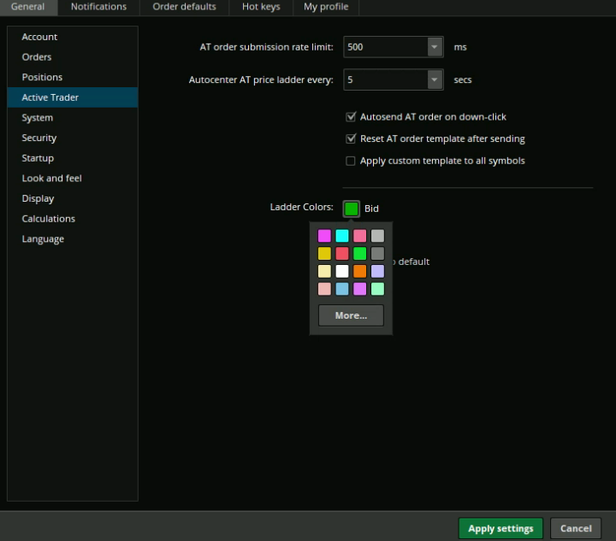
Task: Pick the sky blue palette swatch
Action: (342, 289)
